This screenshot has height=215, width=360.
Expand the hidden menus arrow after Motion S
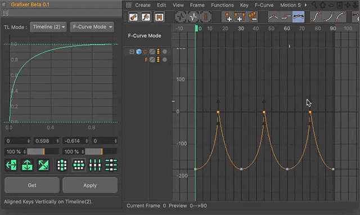click(x=305, y=5)
